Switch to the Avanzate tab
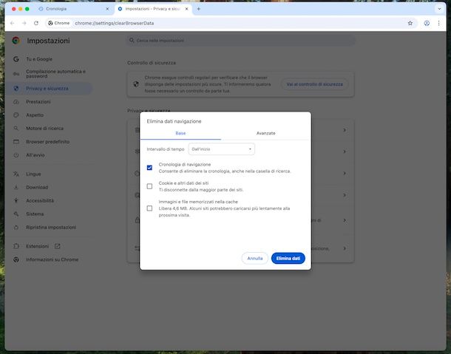Viewport: 451px width, 354px height. (265, 133)
